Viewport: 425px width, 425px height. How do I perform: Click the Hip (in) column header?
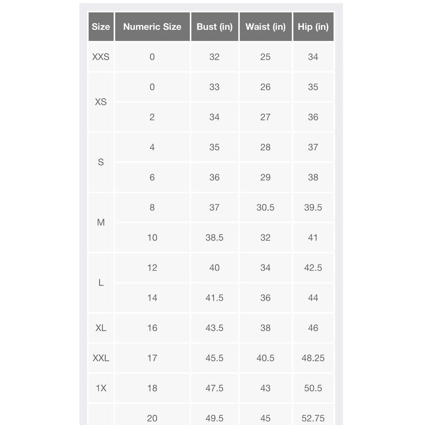(313, 26)
